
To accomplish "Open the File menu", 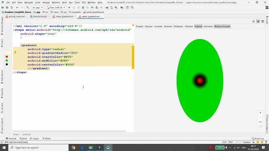I will pos(8,3).
